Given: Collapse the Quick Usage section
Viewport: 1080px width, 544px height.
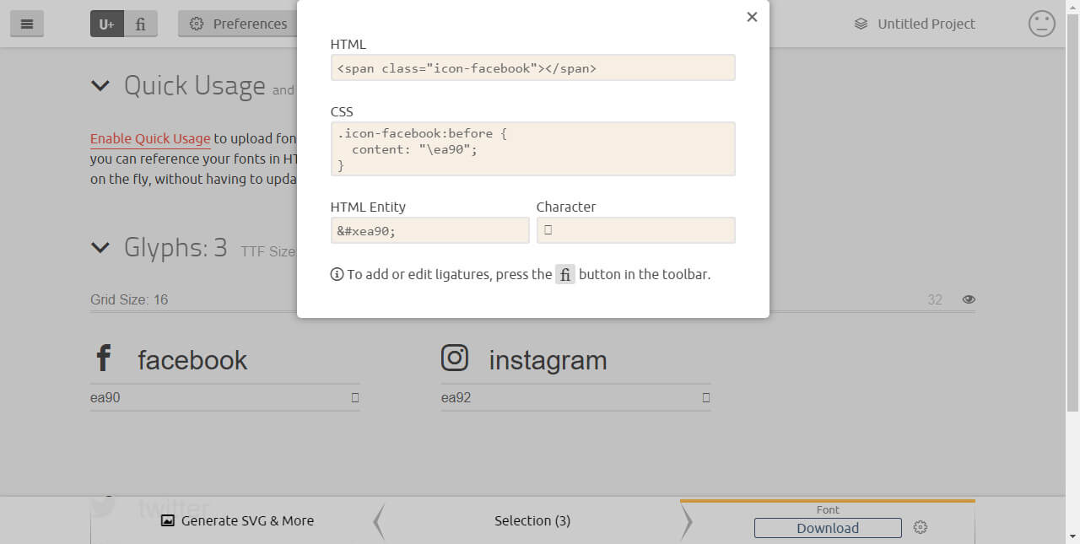Looking at the screenshot, I should (x=100, y=85).
